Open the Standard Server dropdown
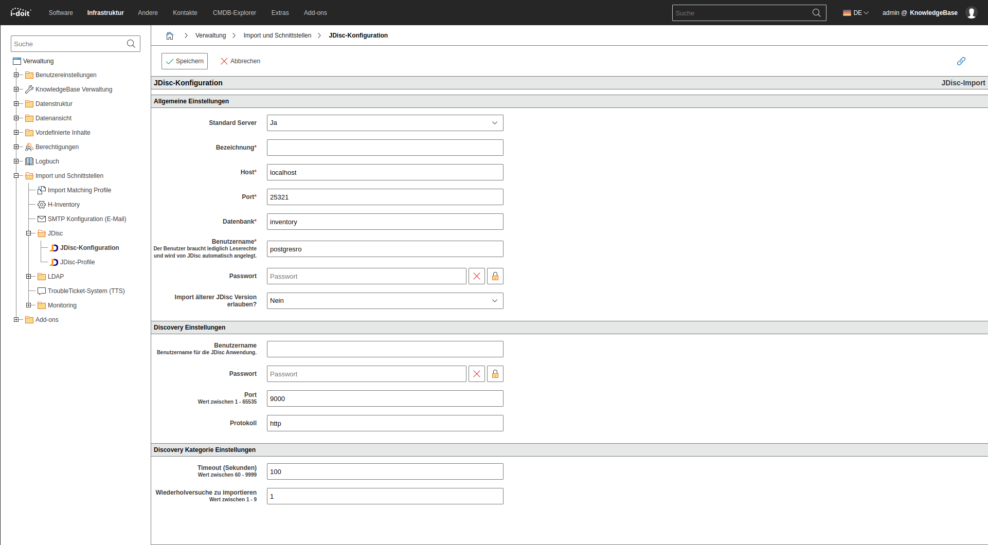Image resolution: width=988 pixels, height=545 pixels. 385,123
